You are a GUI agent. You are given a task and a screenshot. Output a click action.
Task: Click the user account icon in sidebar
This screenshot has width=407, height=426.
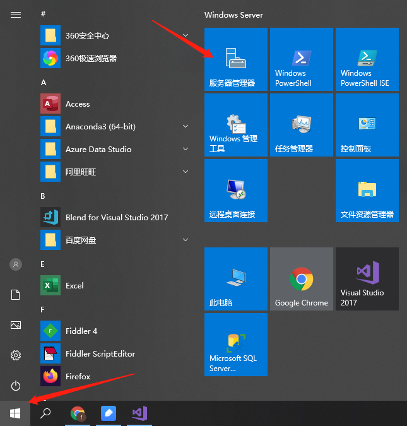pos(16,264)
